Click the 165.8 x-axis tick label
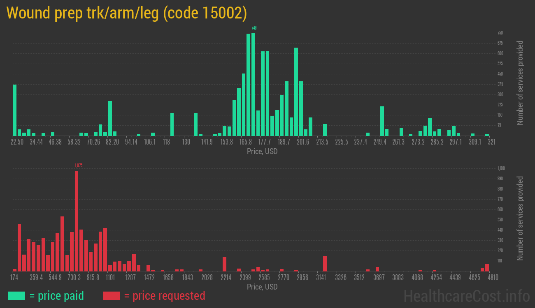The height and width of the screenshot is (308, 535). 246,142
